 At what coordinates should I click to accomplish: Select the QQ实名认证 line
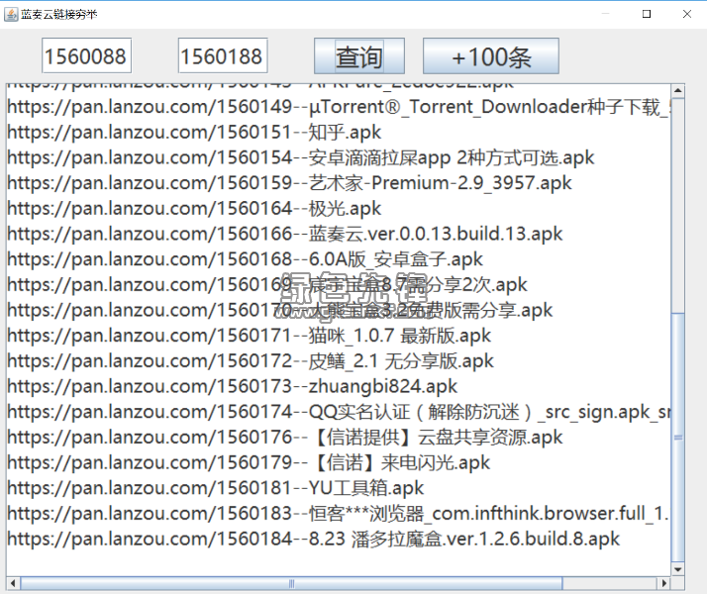tap(339, 412)
